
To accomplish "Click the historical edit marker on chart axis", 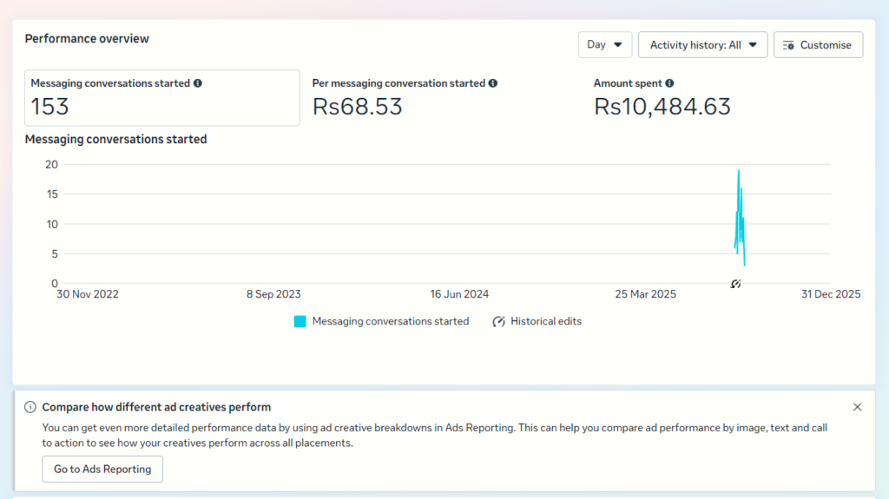I will (735, 284).
